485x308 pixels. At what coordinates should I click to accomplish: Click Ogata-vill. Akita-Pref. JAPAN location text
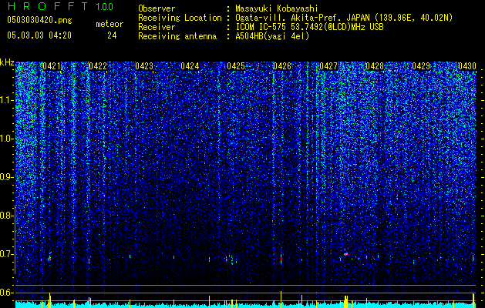pyautogui.click(x=344, y=18)
